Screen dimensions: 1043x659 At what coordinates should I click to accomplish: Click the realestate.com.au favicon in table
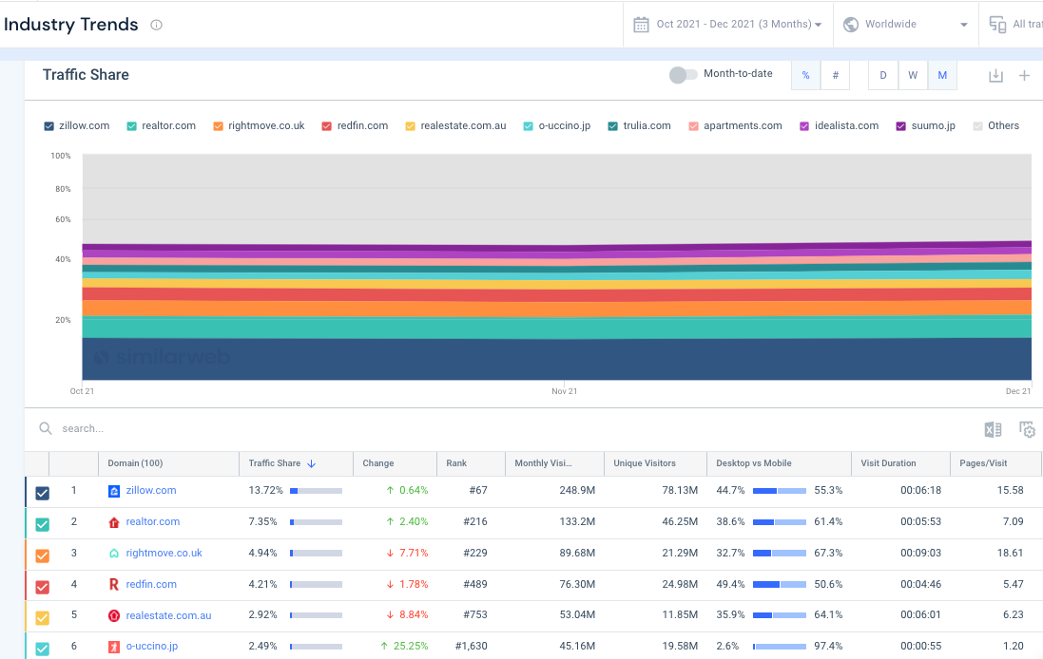[114, 616]
